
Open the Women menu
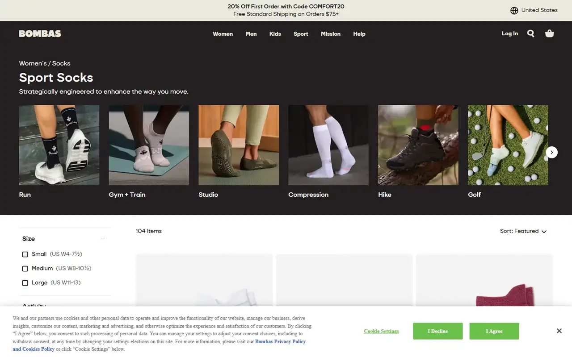223,34
